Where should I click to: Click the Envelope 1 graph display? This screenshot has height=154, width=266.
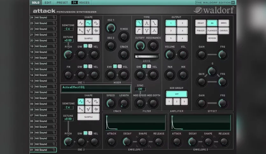pos(135,122)
